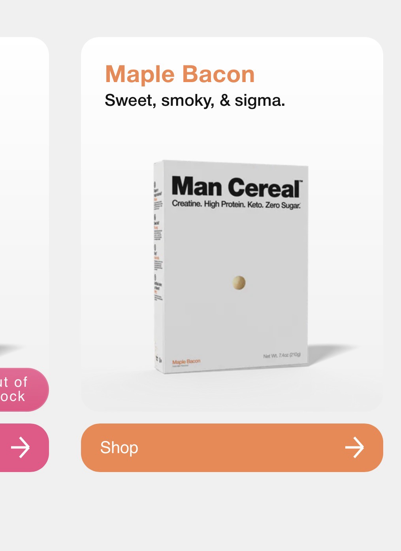Select the small Maple Bacon label on box
Image resolution: width=401 pixels, height=551 pixels.
(186, 362)
